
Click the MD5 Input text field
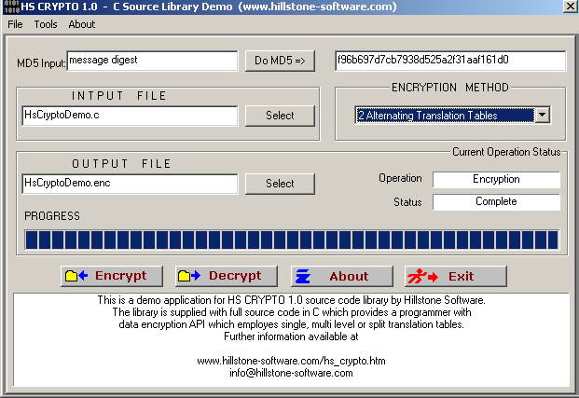pos(152,61)
